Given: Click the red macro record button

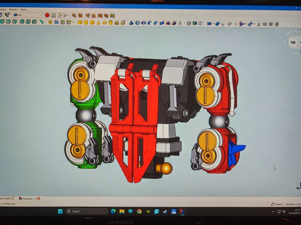Looking at the screenshot, I should point(47,15).
